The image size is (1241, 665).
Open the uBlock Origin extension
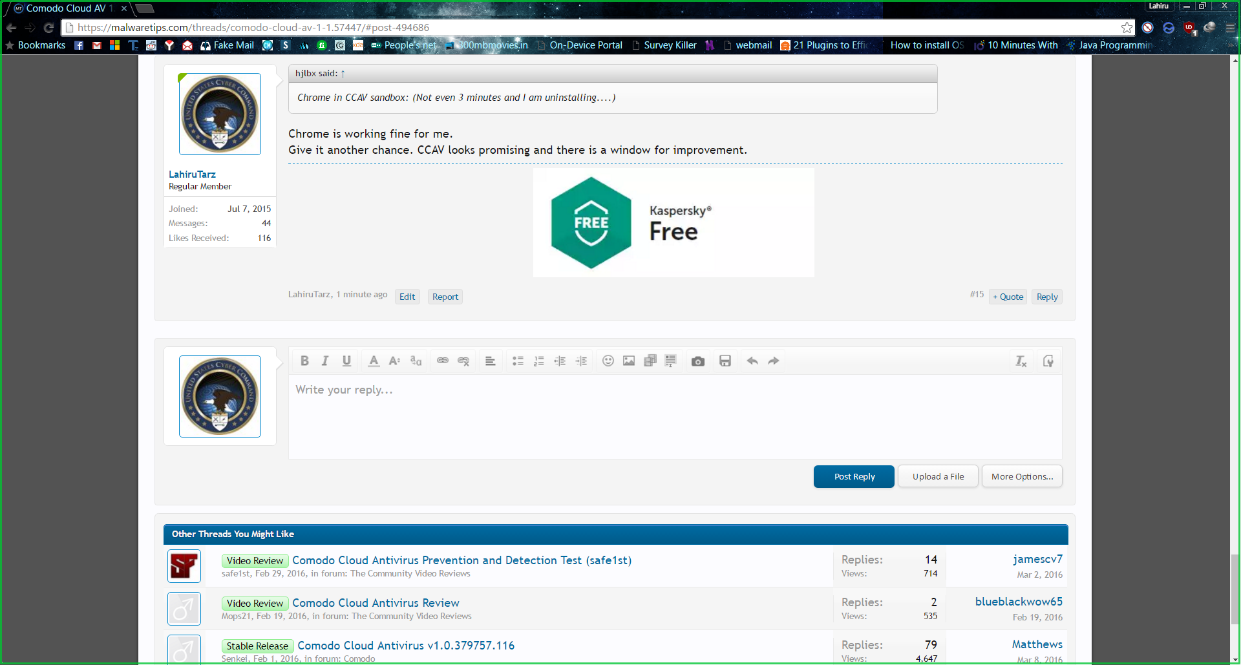(x=1189, y=28)
